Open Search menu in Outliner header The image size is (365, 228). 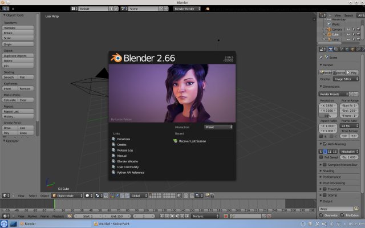pos(348,15)
